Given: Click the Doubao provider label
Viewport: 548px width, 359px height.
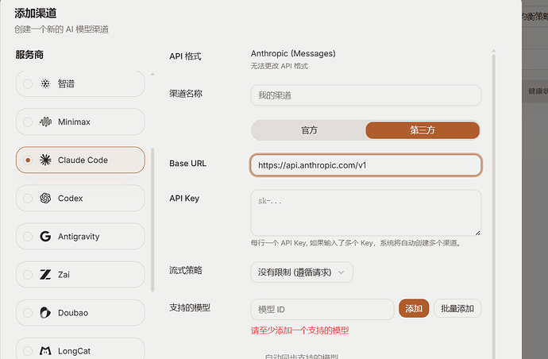Looking at the screenshot, I should pyautogui.click(x=73, y=313).
